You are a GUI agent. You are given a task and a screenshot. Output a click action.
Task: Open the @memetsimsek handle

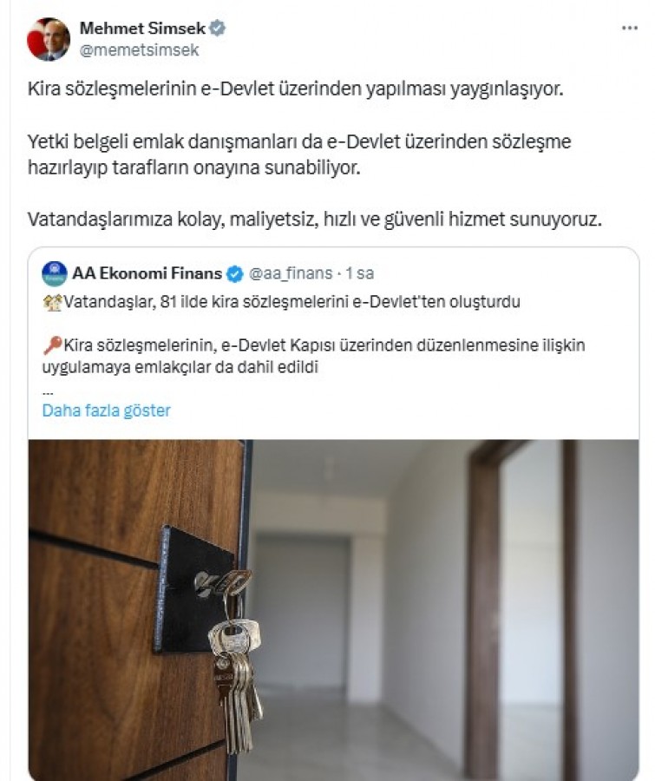click(x=139, y=49)
